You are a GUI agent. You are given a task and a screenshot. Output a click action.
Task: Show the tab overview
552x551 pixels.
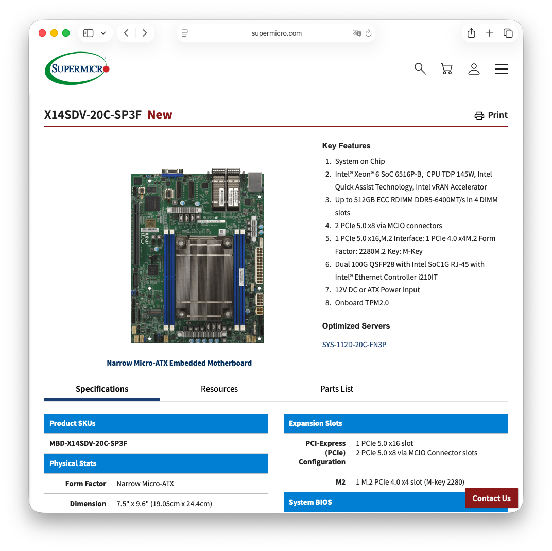click(508, 33)
